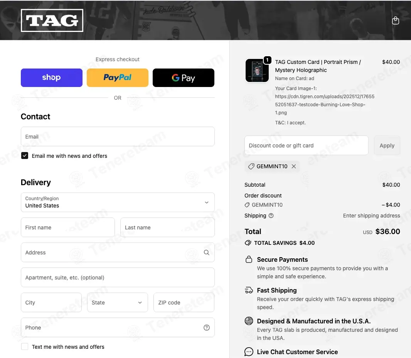The width and height of the screenshot is (411, 358).
Task: Open the Country/Region dropdown
Action: tap(118, 202)
